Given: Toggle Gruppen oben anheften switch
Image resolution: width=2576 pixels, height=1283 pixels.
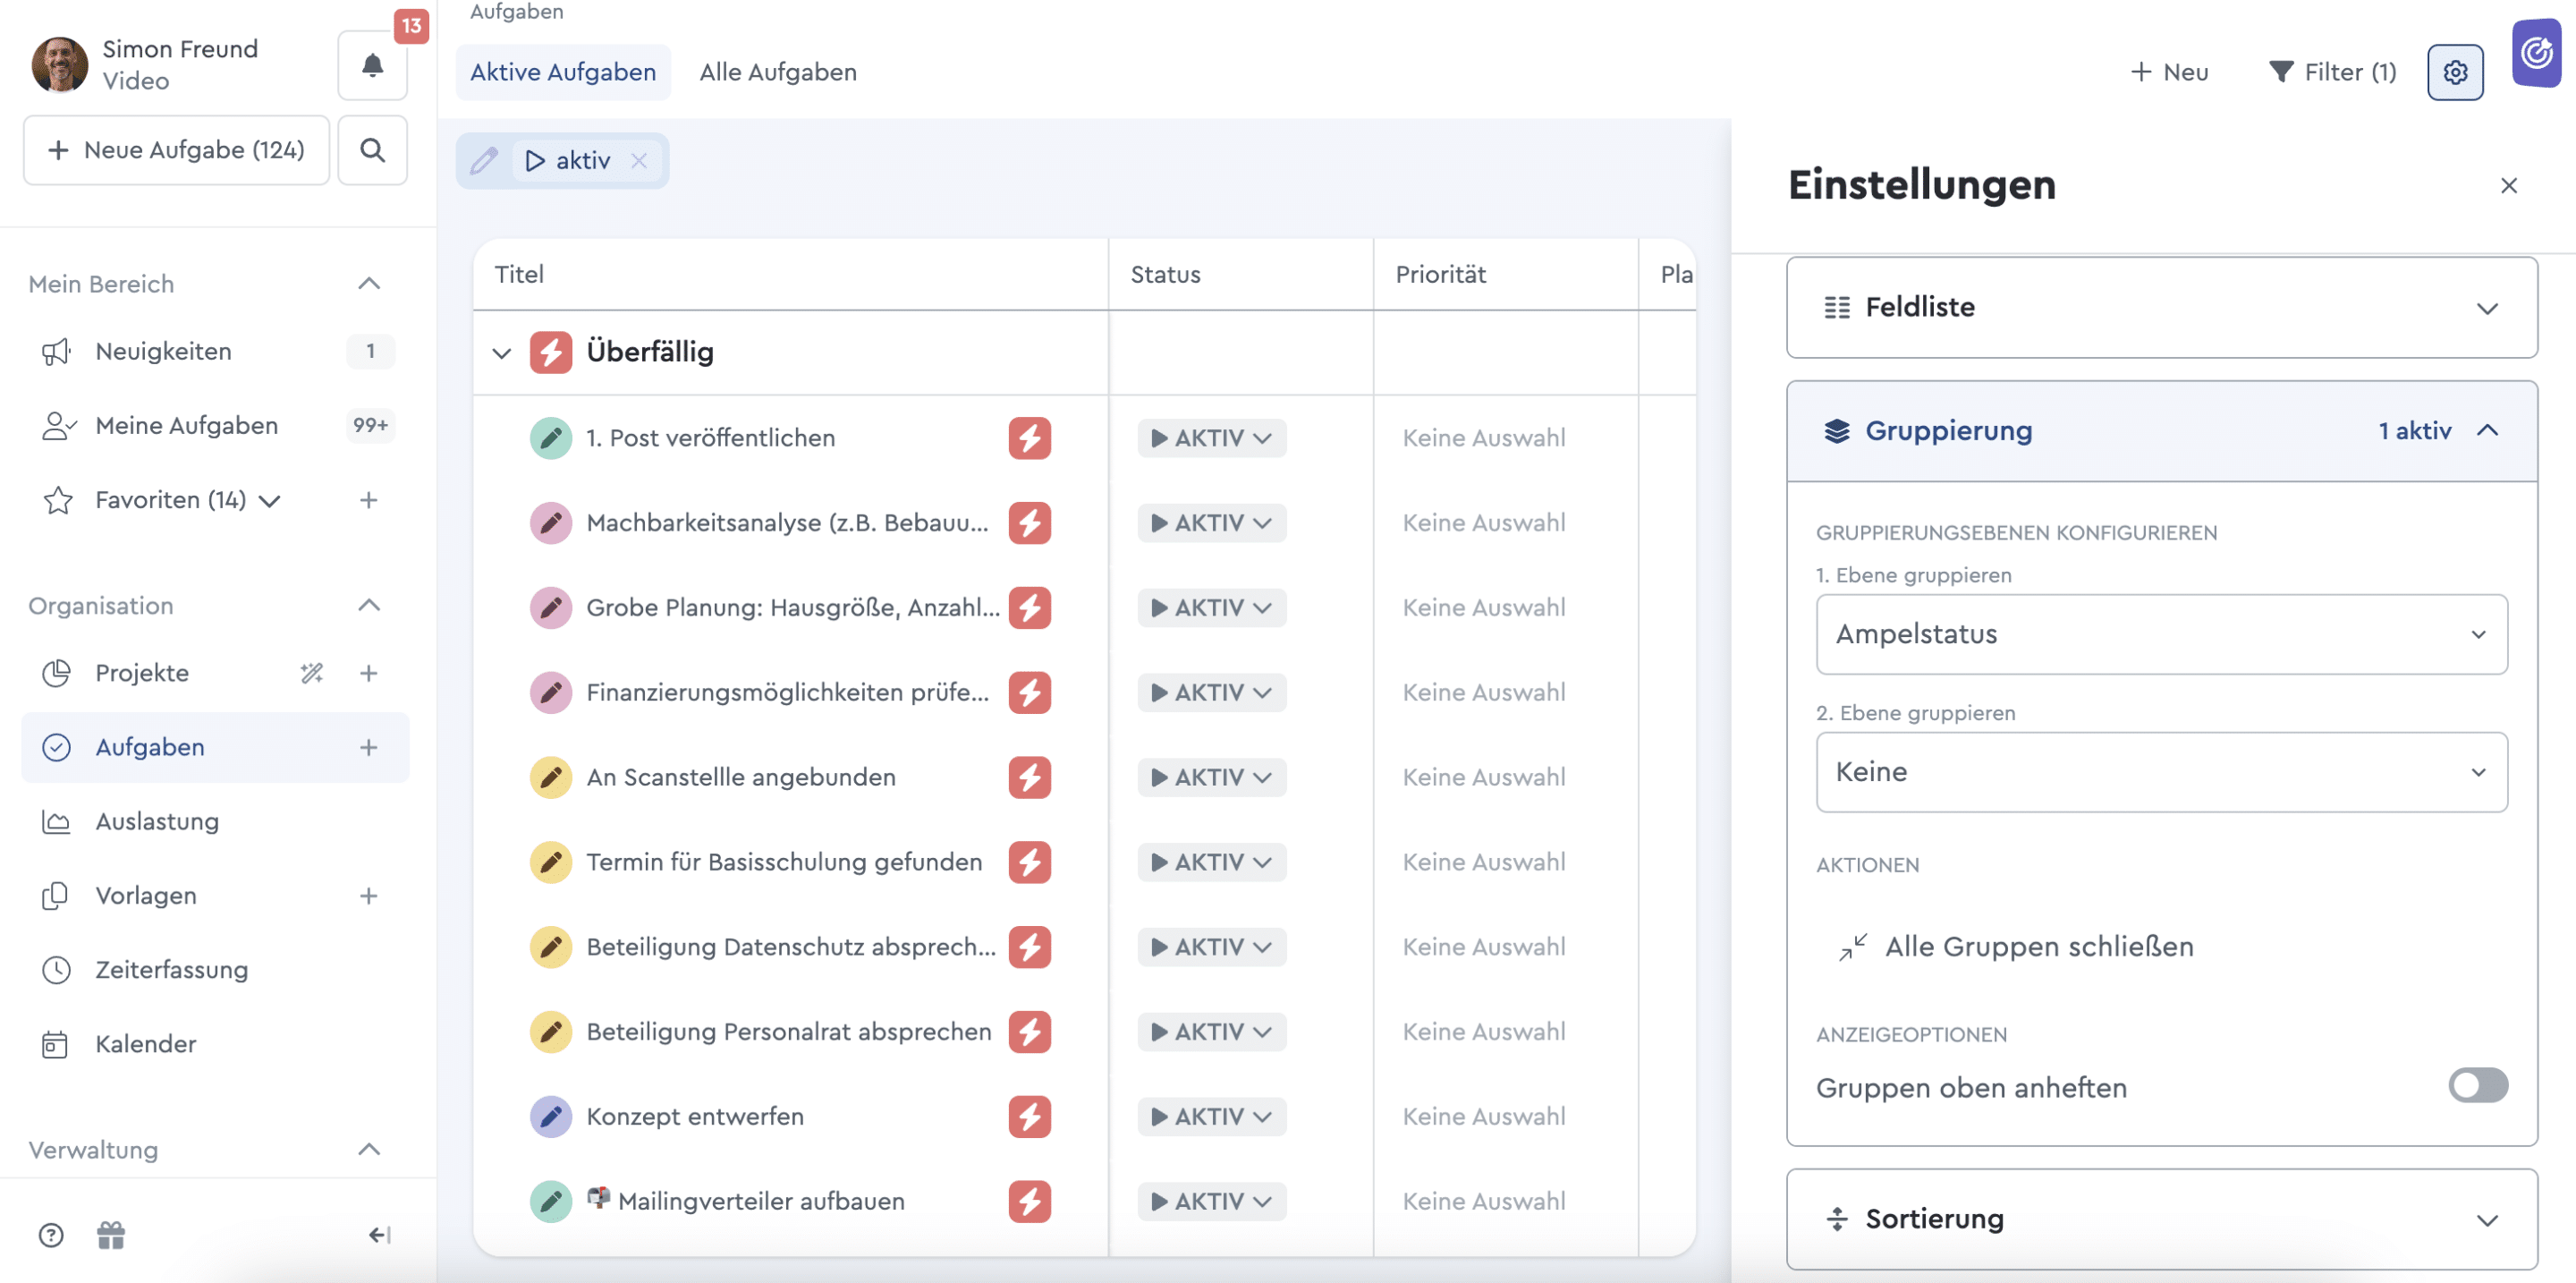Looking at the screenshot, I should coord(2477,1086).
